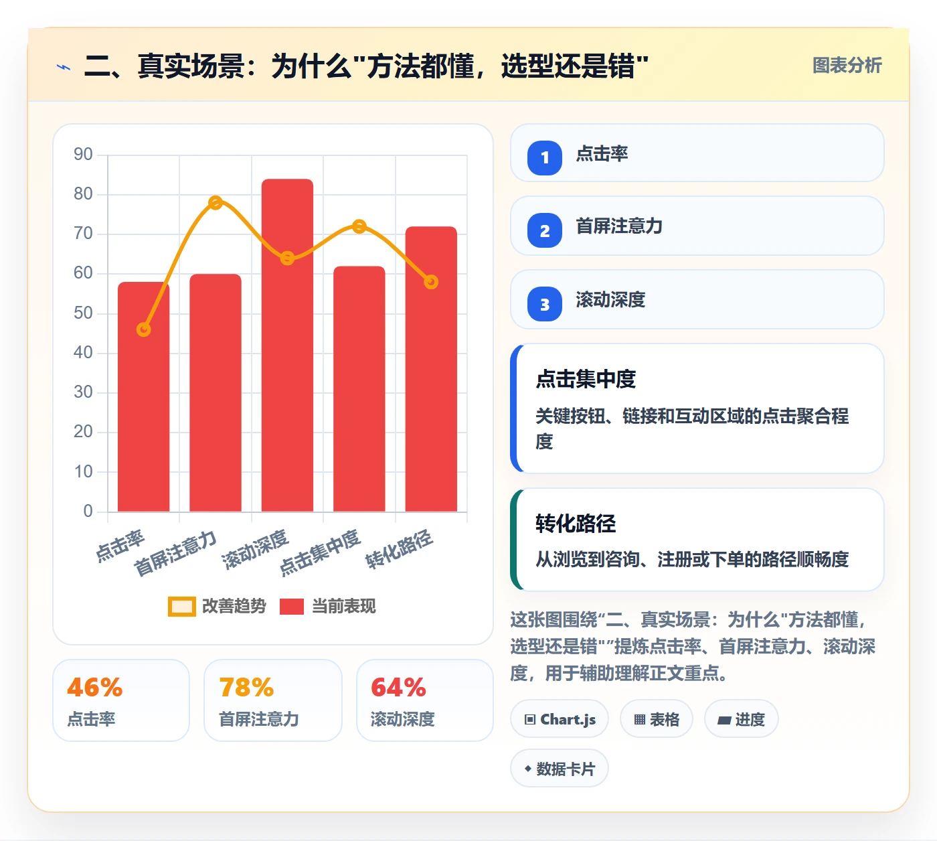
Task: Toggle the 当前表现 red legend swatch
Action: (x=292, y=606)
